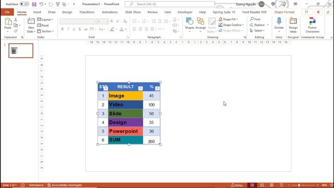Click the Save icon in the title bar
This screenshot has height=188, width=334.
(x=34, y=4)
